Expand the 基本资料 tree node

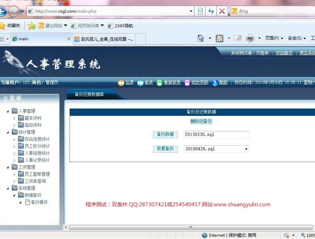[x=14, y=118]
